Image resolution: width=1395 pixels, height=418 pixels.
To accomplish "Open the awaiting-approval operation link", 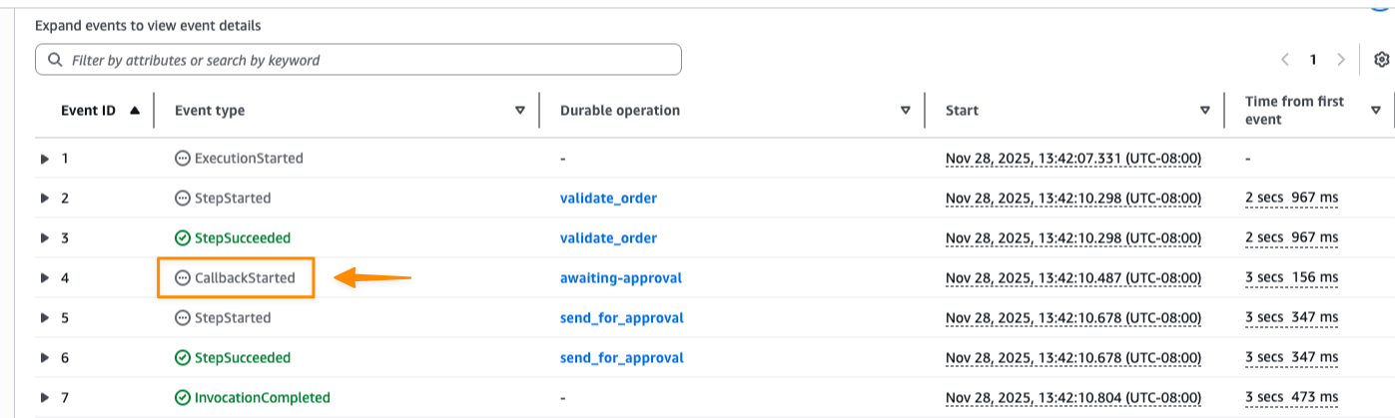I will [620, 278].
